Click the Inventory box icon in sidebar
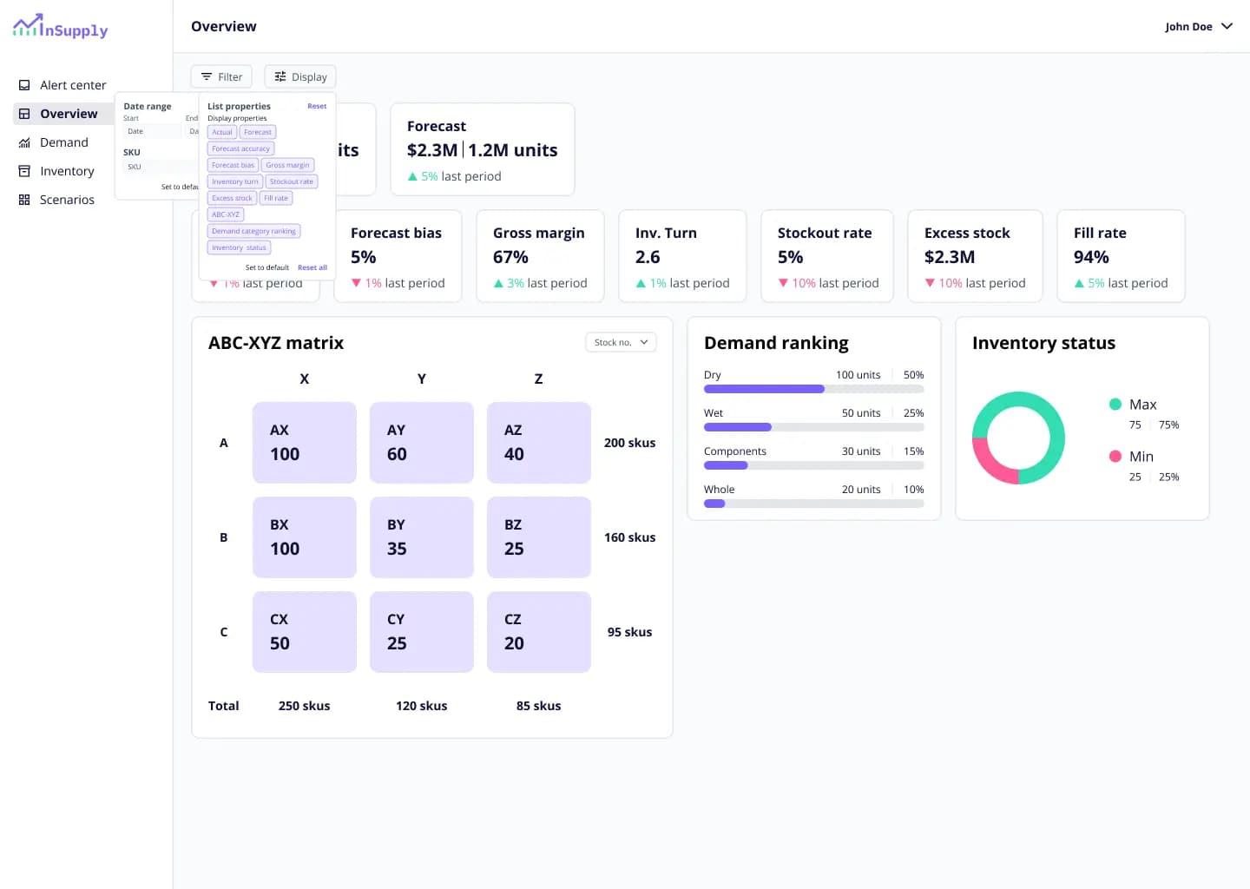 tap(24, 171)
